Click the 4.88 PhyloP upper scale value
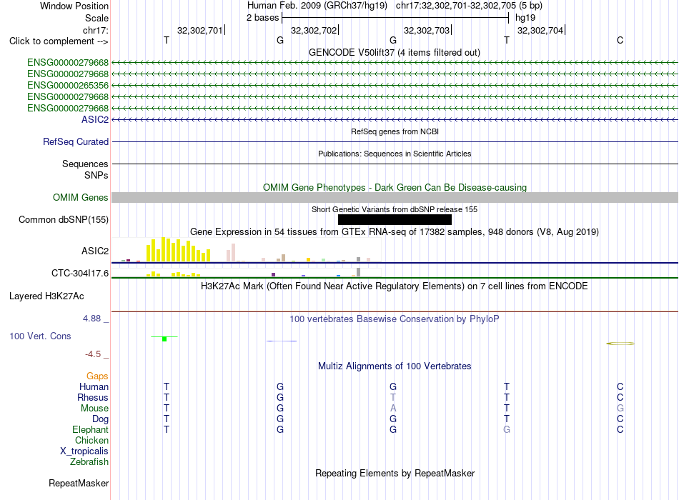Screen dimensions: 679x500 (91, 319)
